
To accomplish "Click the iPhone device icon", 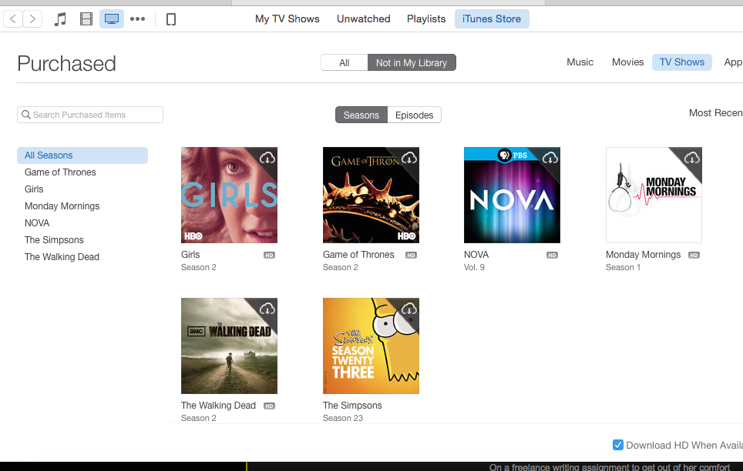I will click(x=171, y=19).
